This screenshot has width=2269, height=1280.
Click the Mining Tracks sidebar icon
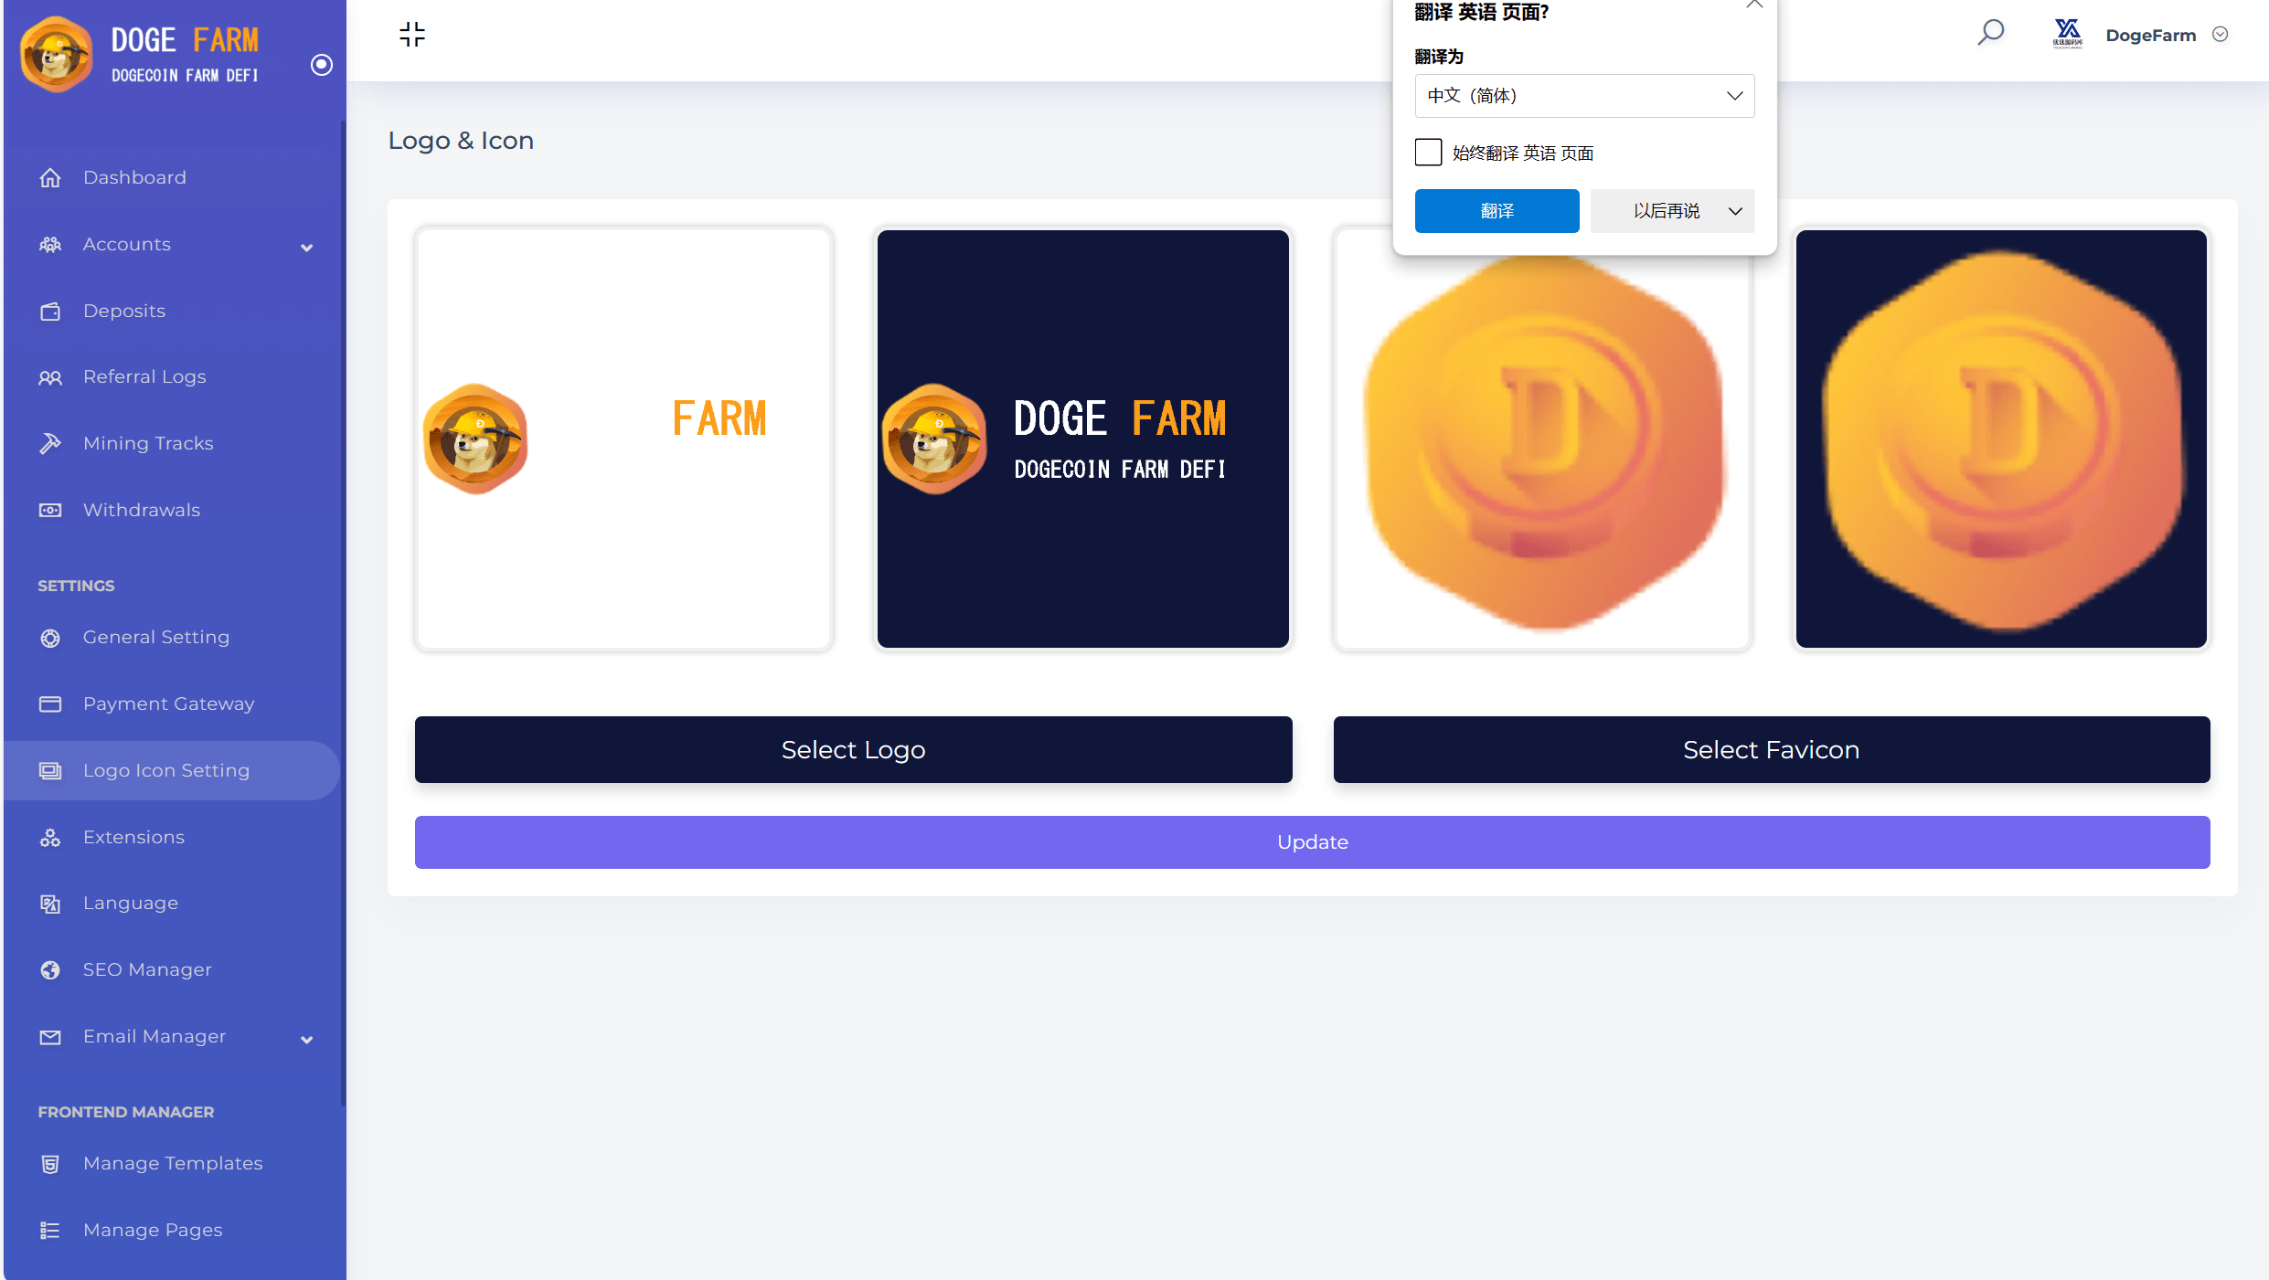[50, 444]
